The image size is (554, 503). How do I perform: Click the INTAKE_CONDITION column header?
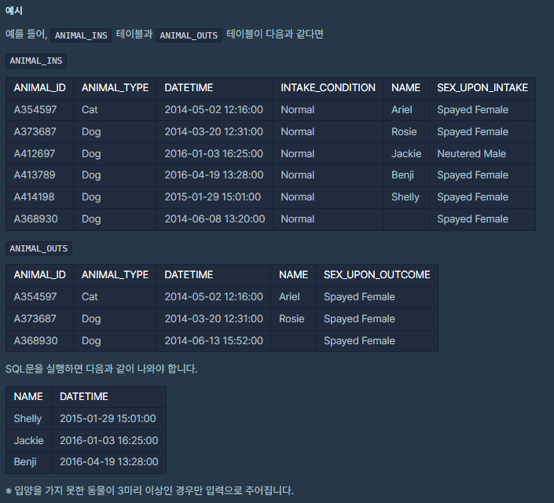click(x=328, y=88)
